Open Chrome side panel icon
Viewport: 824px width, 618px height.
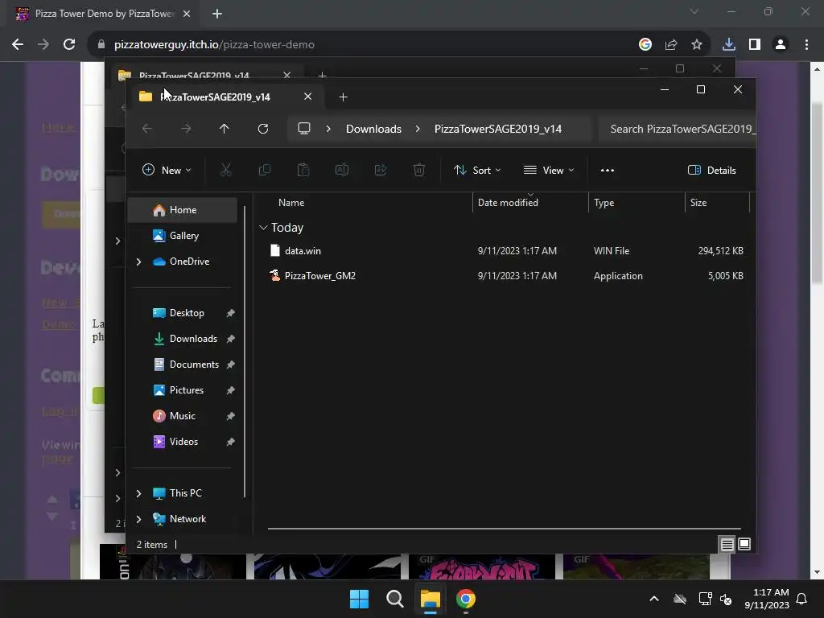pyautogui.click(x=755, y=45)
